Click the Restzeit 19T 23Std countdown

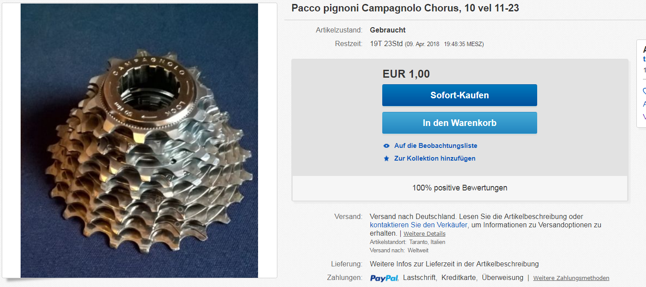pyautogui.click(x=386, y=44)
